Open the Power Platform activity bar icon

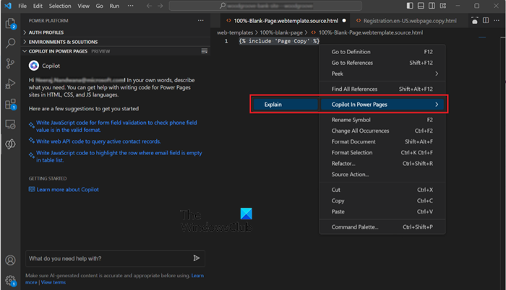pyautogui.click(x=10, y=143)
